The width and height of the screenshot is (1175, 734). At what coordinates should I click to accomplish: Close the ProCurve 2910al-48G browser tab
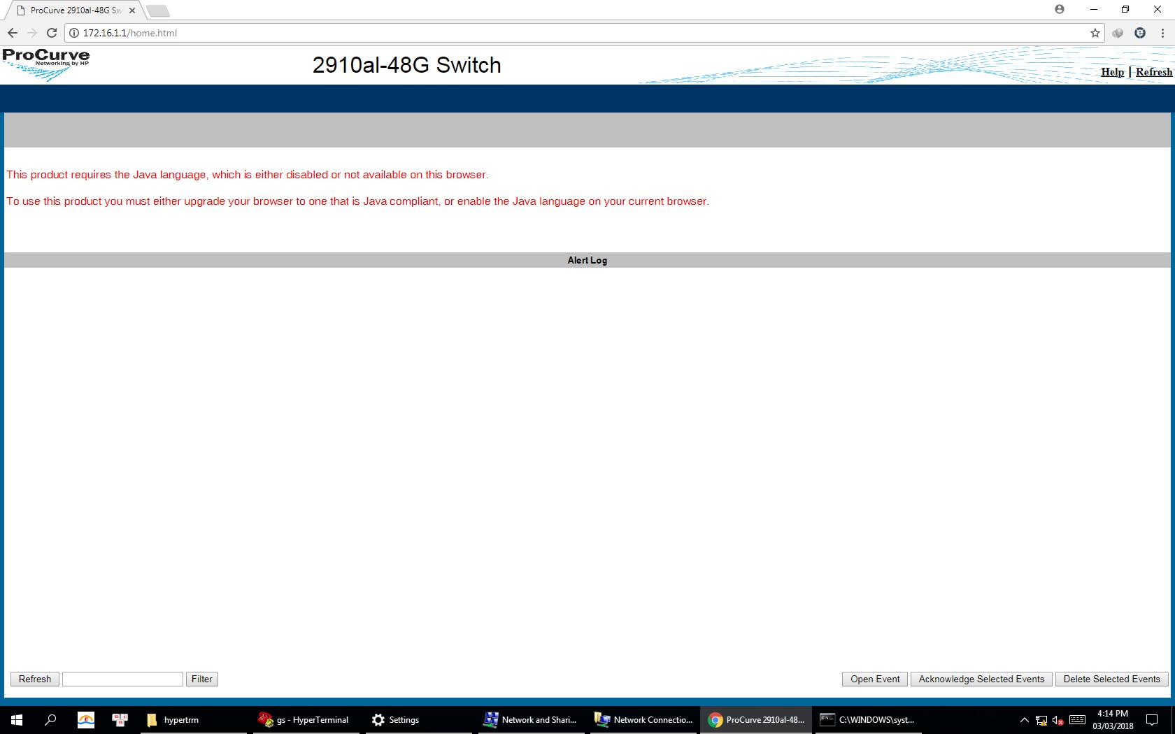click(132, 10)
